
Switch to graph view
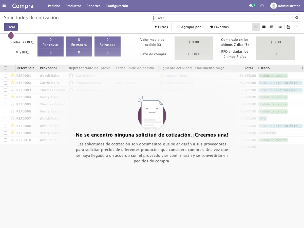(x=280, y=27)
